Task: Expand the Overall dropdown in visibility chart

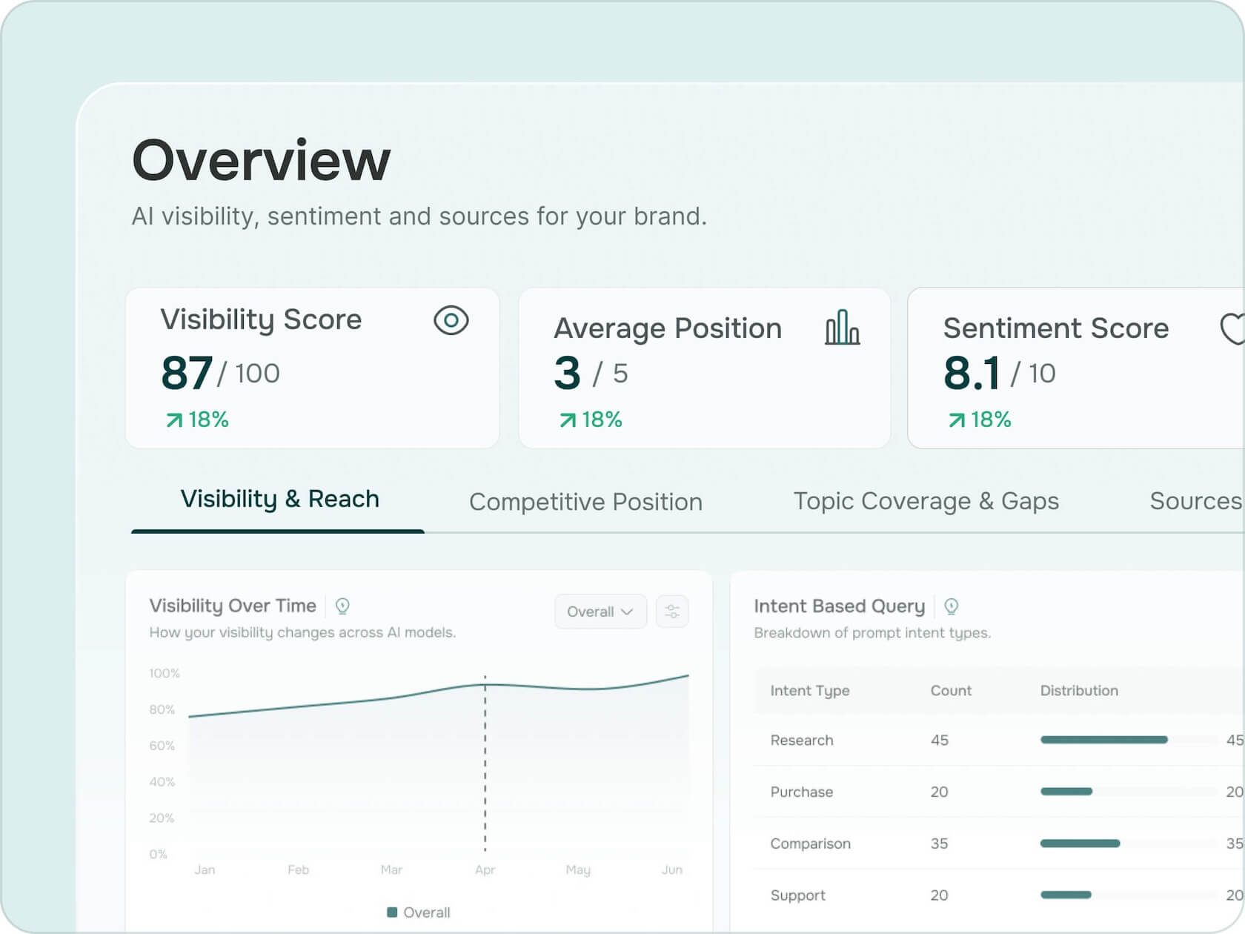Action: click(600, 612)
